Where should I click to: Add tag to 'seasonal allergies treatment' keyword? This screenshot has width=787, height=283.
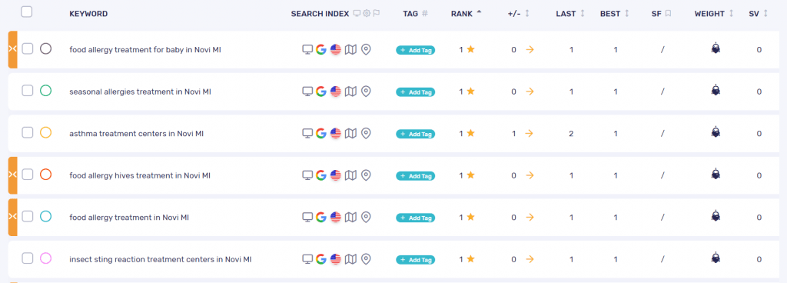[x=416, y=92]
